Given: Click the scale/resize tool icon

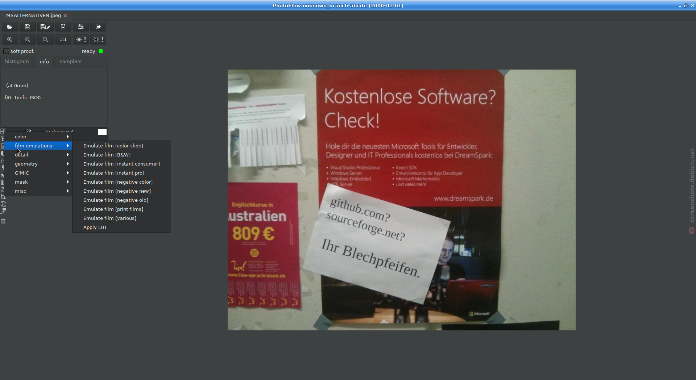Looking at the screenshot, I should click(x=3, y=211).
